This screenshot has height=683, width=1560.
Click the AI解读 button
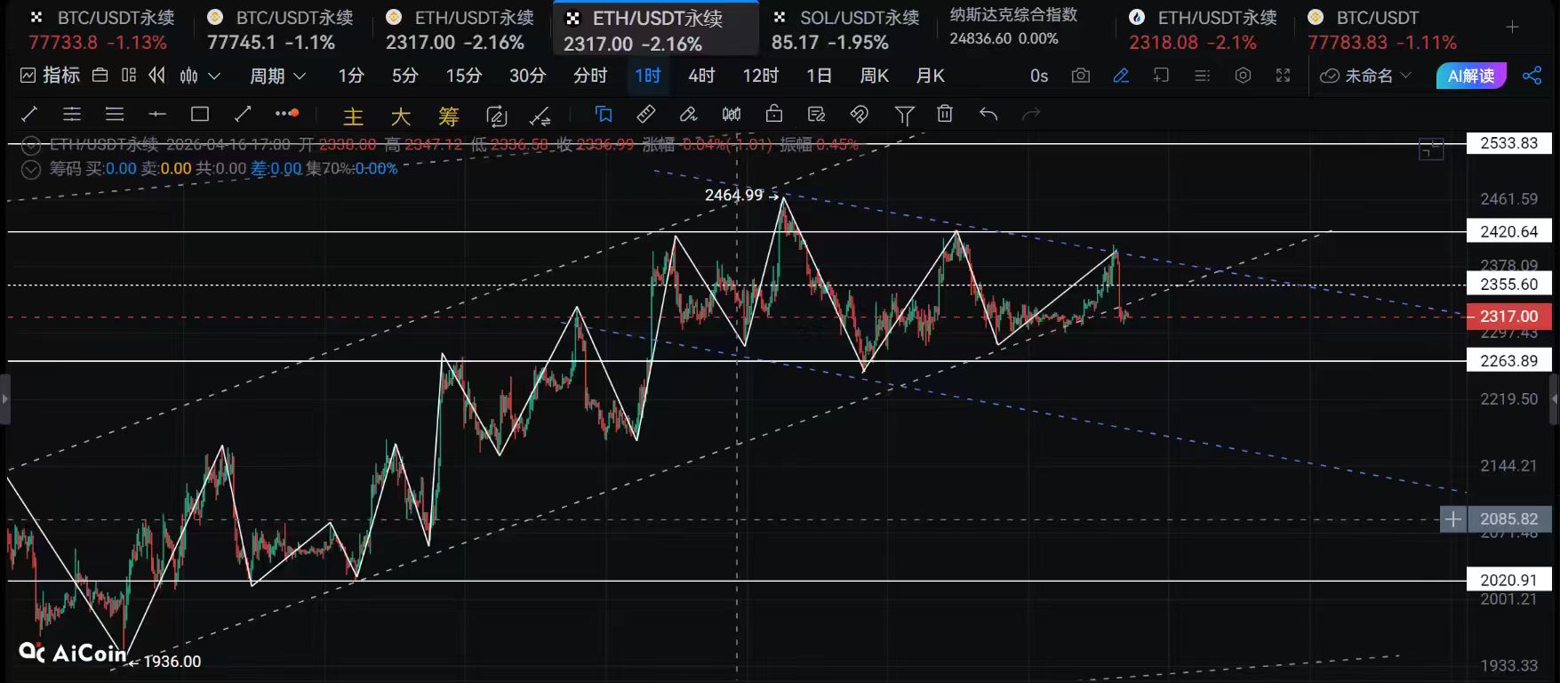[x=1471, y=76]
